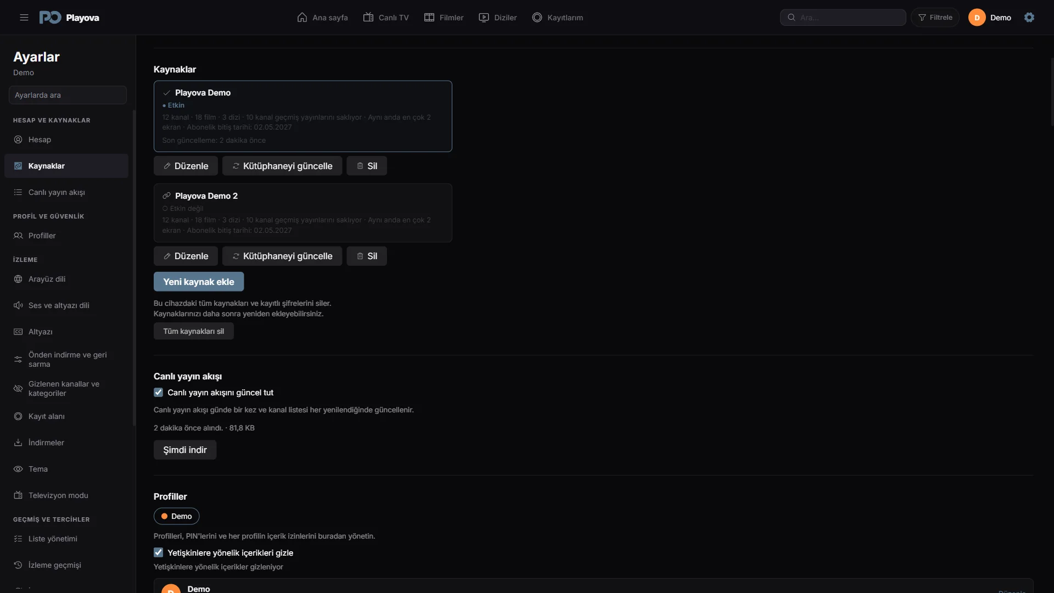Click the Ara search field

coord(843,18)
